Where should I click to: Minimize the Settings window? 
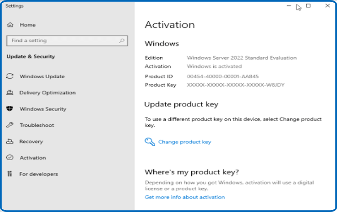tap(289, 6)
